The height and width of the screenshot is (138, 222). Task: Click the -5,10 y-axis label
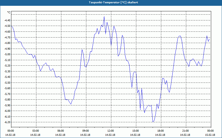pyautogui.click(x=7, y=60)
